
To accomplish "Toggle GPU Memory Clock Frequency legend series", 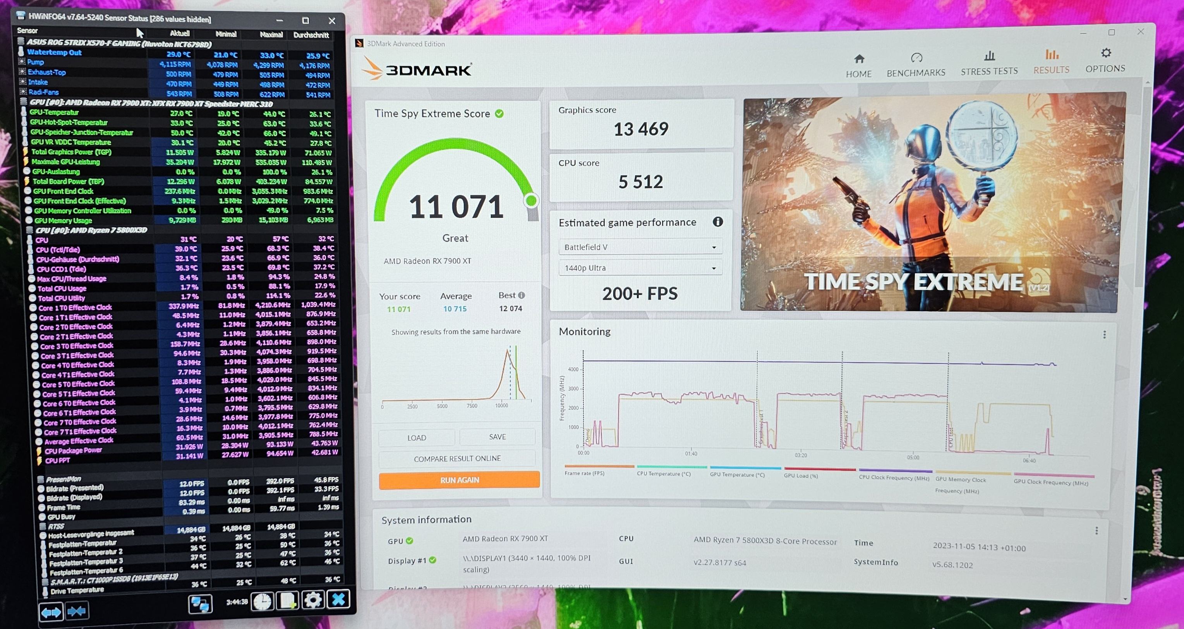I will pos(973,482).
